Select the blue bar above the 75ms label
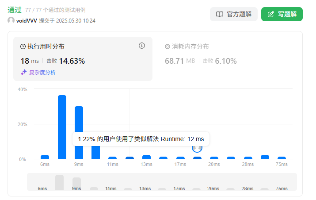 (x=282, y=158)
